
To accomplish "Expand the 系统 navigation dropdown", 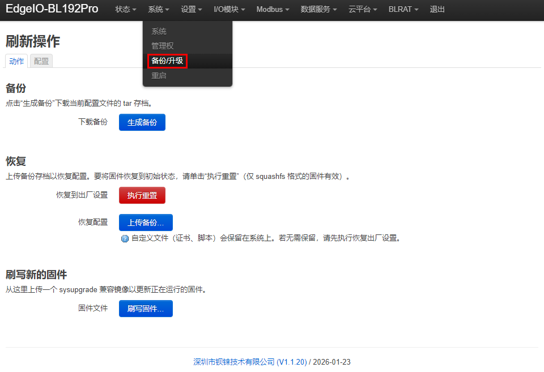I will coord(159,10).
